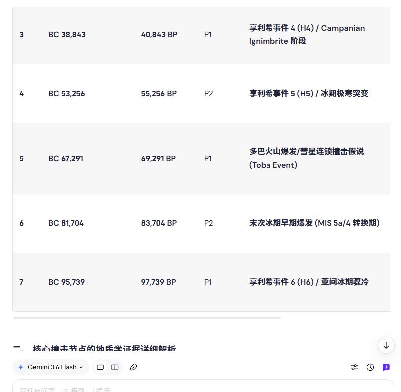401x392 pixels.
Task: Open the settings sliders icon
Action: (354, 367)
